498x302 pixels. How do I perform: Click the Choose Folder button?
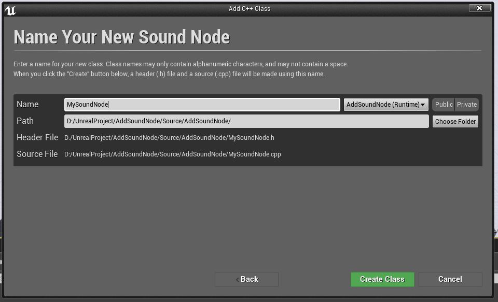(455, 122)
